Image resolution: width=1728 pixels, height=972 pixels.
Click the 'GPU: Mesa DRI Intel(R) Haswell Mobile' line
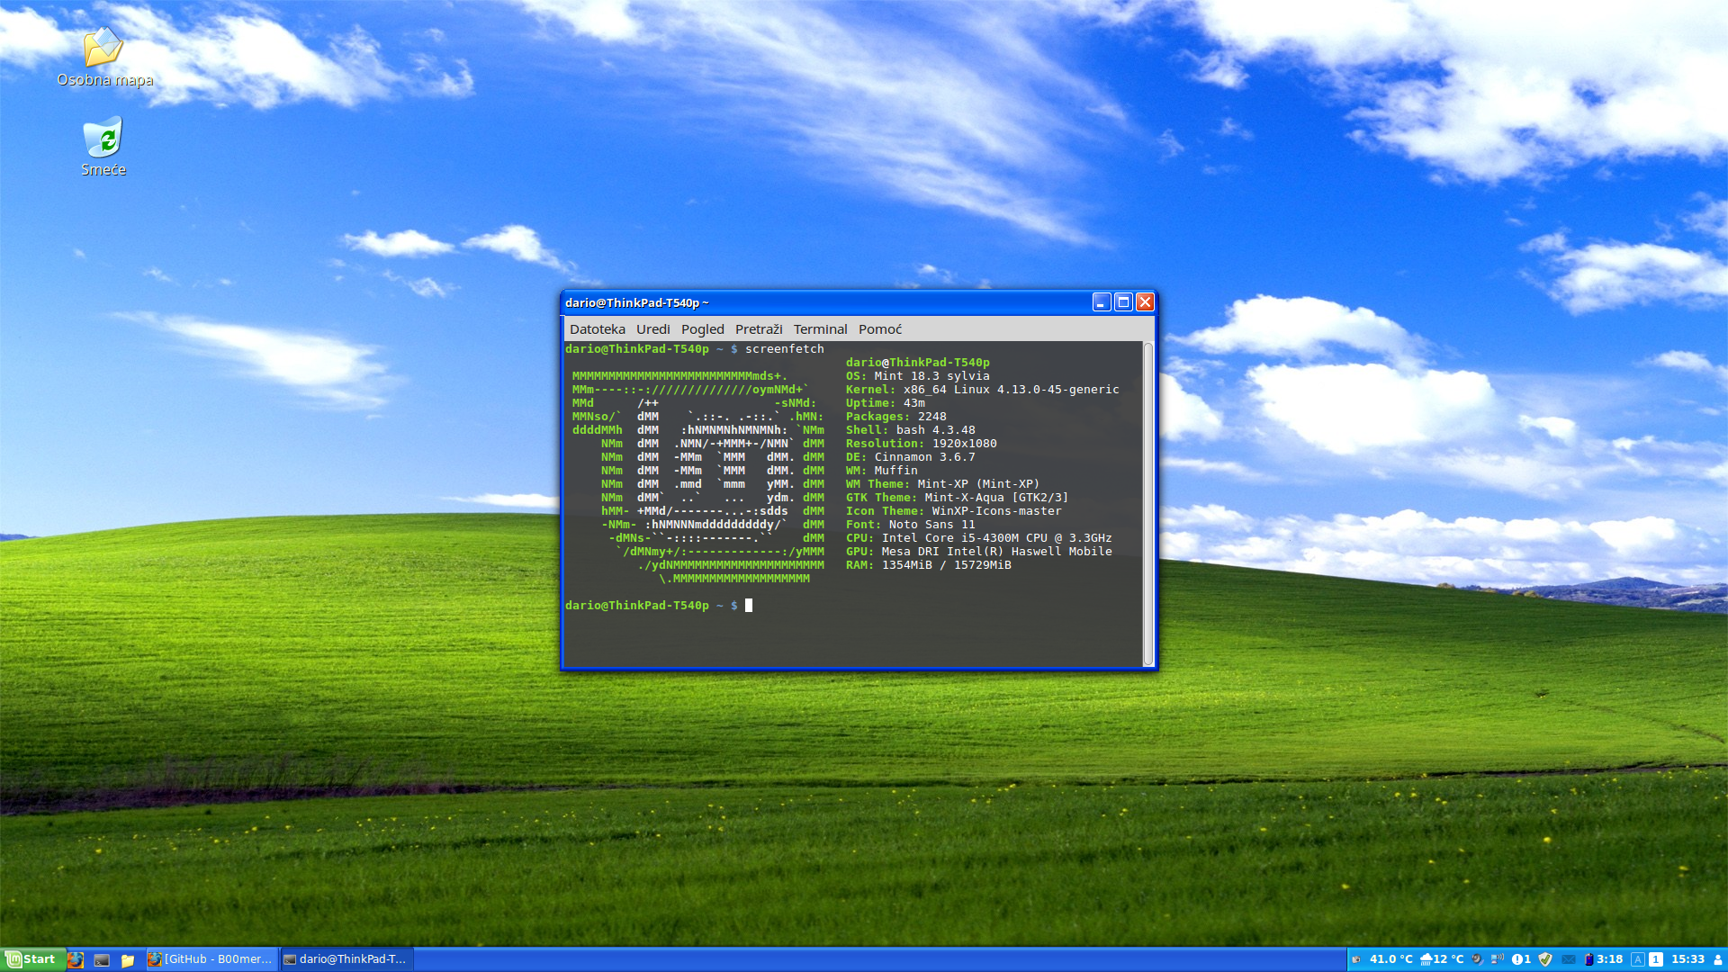click(978, 552)
